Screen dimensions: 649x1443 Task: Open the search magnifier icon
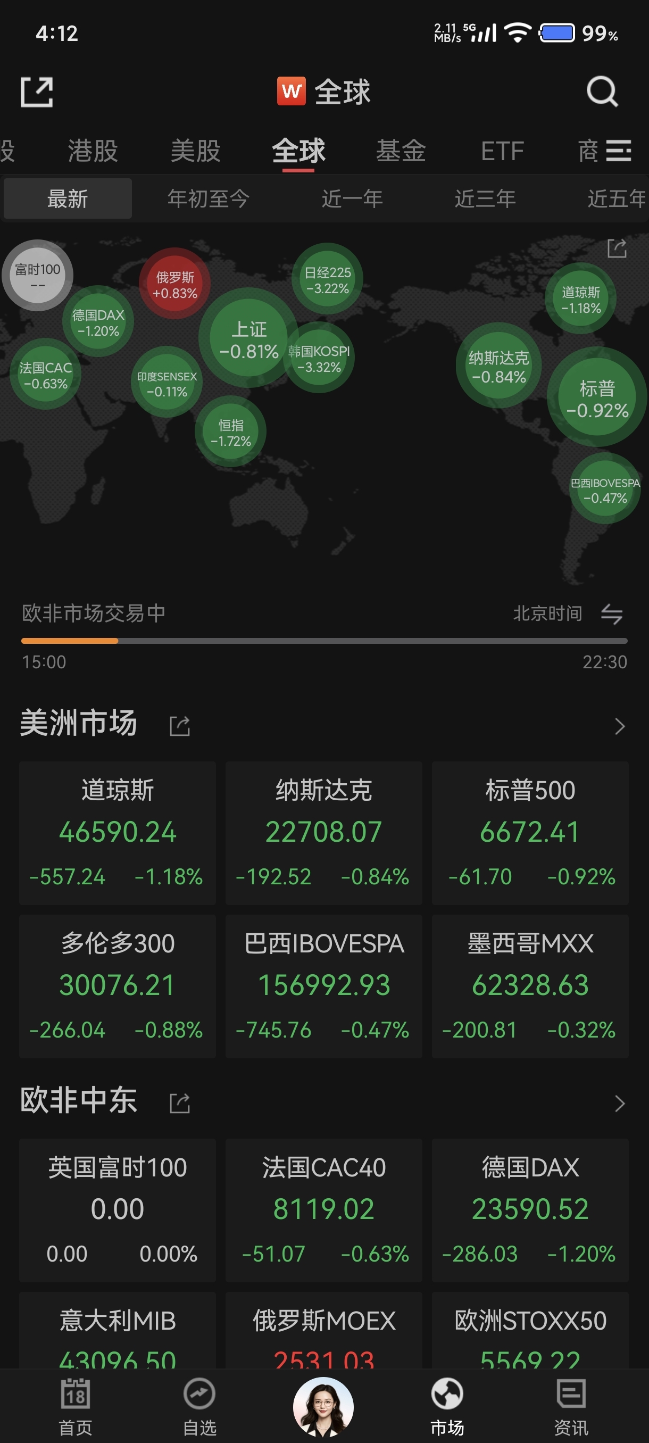[602, 92]
